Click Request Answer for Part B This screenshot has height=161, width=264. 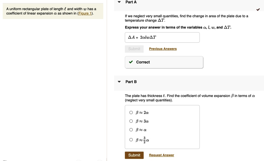[161, 155]
